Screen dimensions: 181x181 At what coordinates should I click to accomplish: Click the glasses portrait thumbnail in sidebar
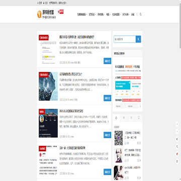(x=119, y=155)
